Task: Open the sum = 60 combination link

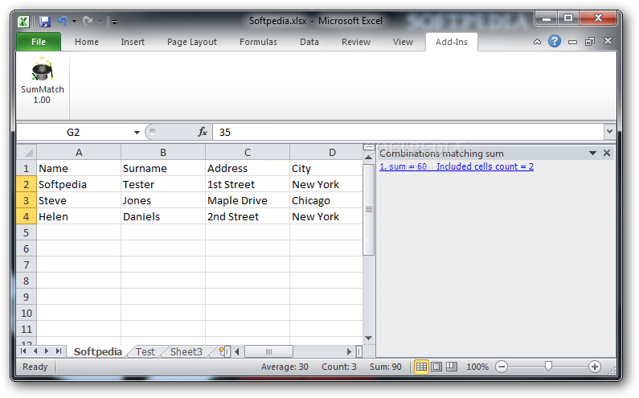Action: (457, 166)
